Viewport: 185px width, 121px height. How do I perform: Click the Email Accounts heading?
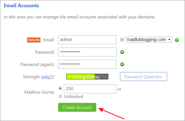[x=21, y=5]
